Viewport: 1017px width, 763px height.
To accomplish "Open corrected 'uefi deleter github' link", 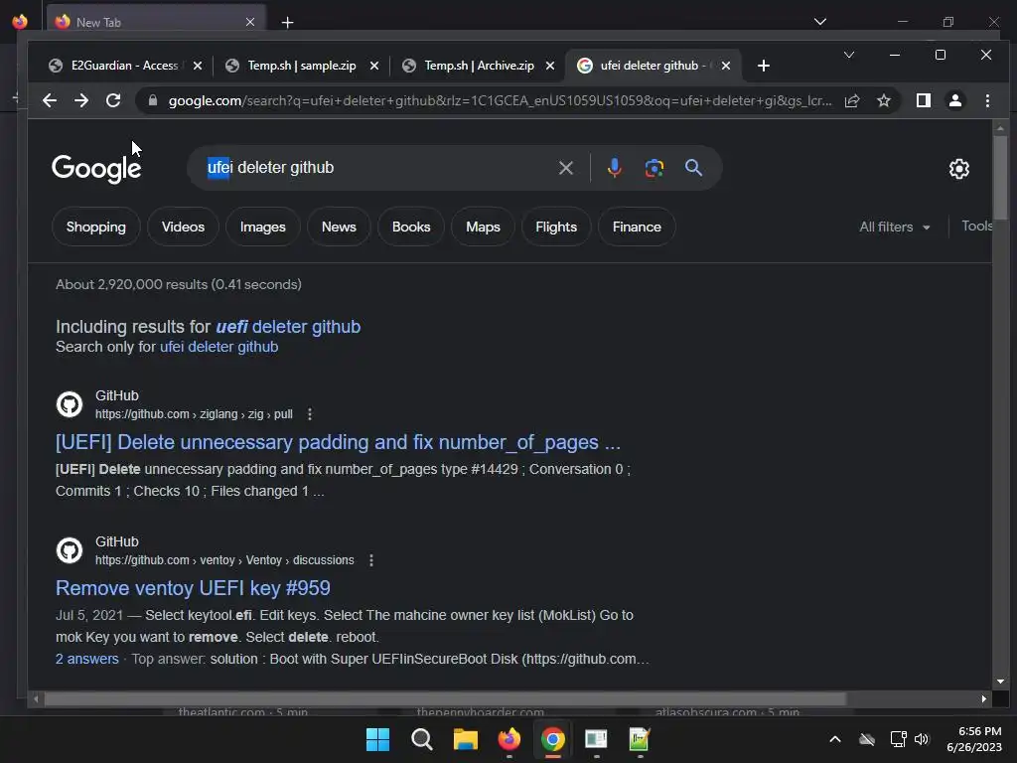I will click(x=288, y=326).
